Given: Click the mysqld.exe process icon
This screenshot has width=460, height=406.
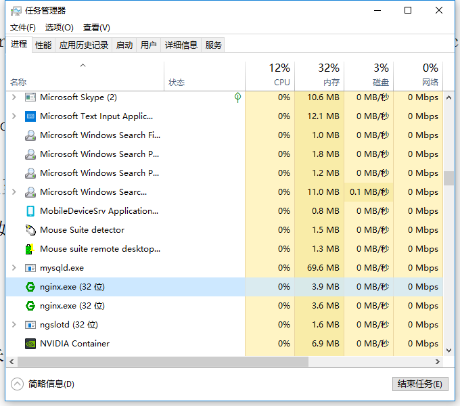Looking at the screenshot, I should pos(30,268).
